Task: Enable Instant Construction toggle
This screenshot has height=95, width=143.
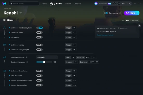Action: (40, 85)
